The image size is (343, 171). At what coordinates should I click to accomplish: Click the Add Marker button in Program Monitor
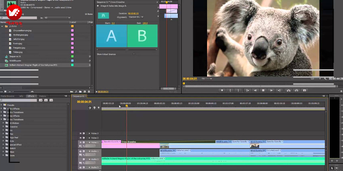[222, 90]
